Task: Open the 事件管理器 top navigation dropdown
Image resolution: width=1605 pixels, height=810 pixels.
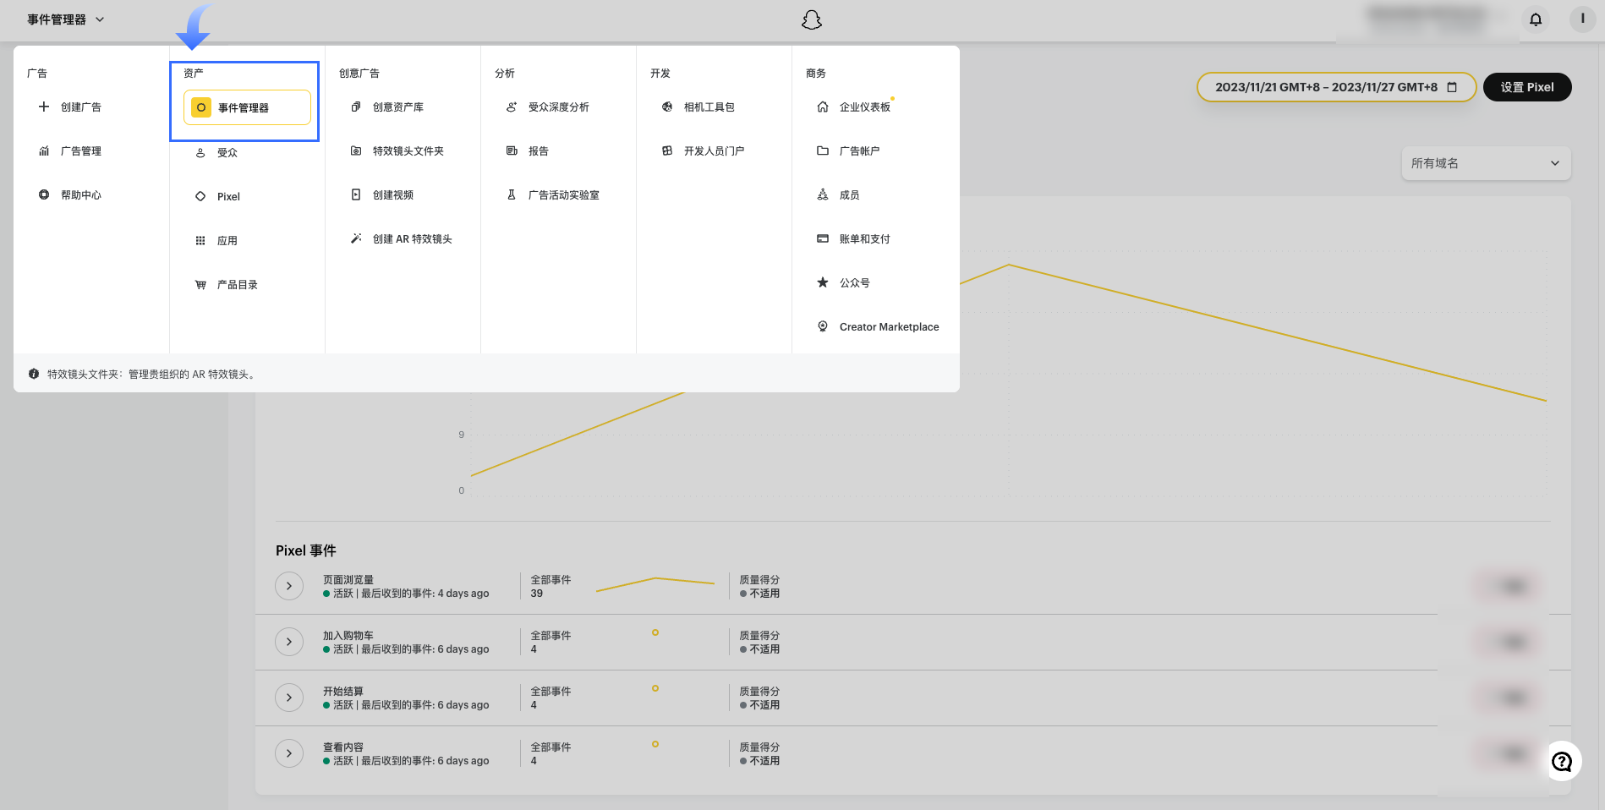Action: (66, 19)
